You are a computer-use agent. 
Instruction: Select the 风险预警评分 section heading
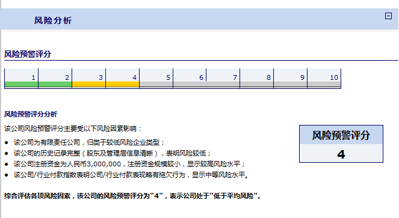[28, 54]
